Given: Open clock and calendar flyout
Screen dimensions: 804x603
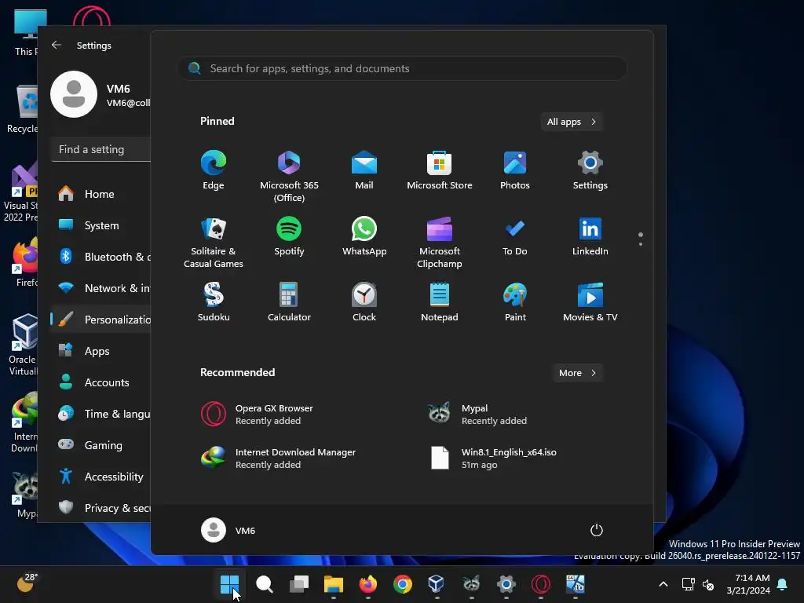Looking at the screenshot, I should (748, 584).
